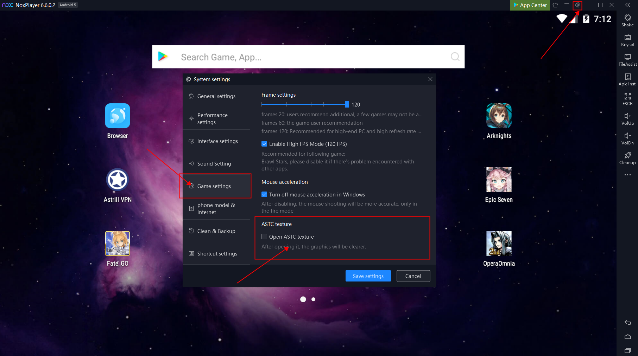Click the Shake tool icon

[x=627, y=20]
